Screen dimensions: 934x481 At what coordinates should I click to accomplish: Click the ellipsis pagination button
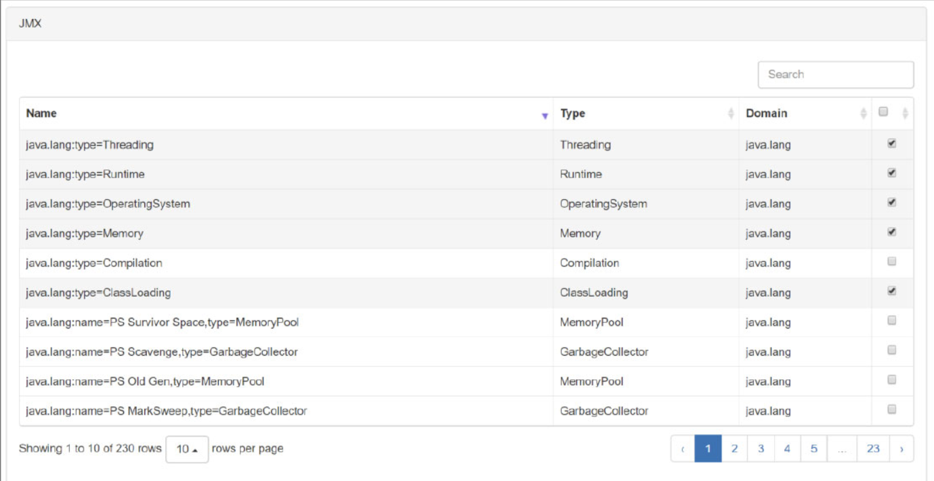coord(842,448)
